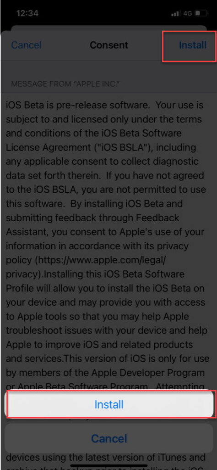
Task: Click the 'data set forth therein' text line
Action: click(x=105, y=176)
